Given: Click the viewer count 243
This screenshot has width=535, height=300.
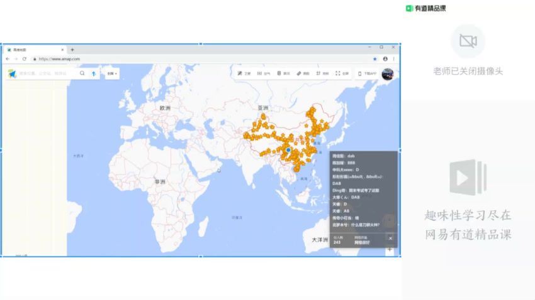Looking at the screenshot, I should tap(337, 242).
